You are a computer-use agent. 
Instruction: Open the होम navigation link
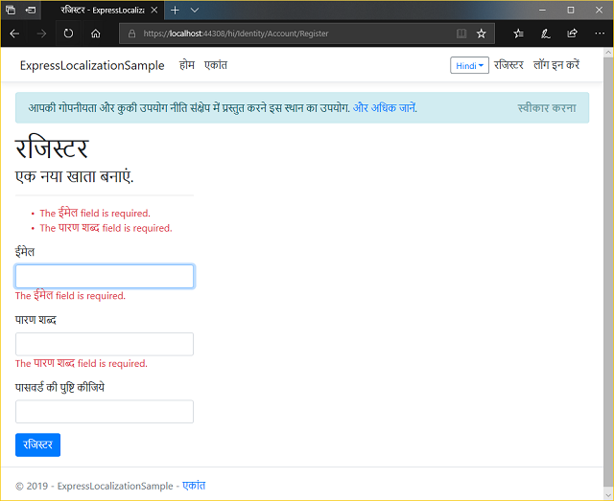(187, 66)
